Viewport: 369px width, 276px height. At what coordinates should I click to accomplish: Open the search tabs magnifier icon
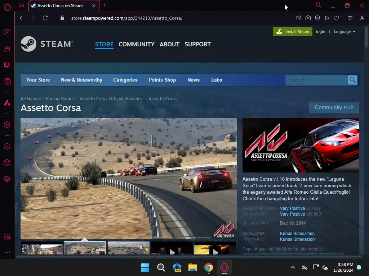(x=319, y=5)
